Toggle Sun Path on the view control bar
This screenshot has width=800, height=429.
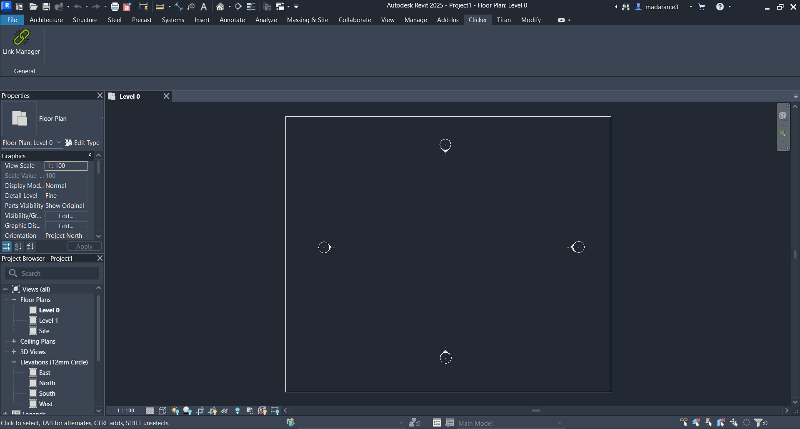175,411
